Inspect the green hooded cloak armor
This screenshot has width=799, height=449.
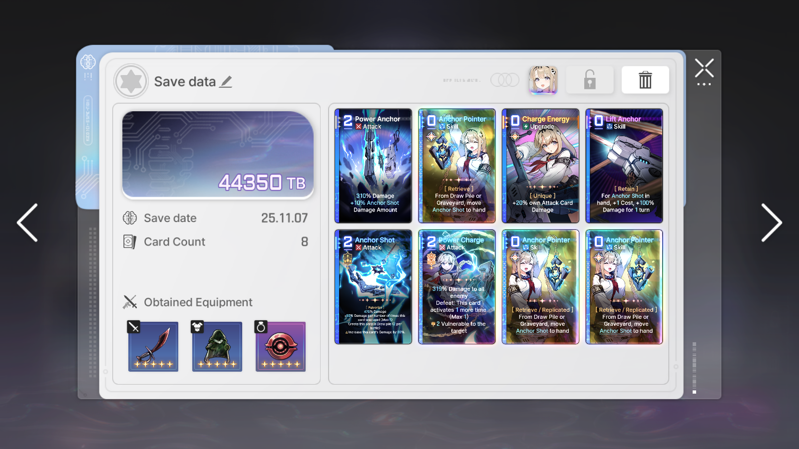(x=217, y=346)
